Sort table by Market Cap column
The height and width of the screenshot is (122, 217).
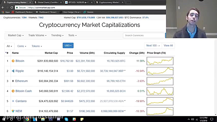(51, 53)
